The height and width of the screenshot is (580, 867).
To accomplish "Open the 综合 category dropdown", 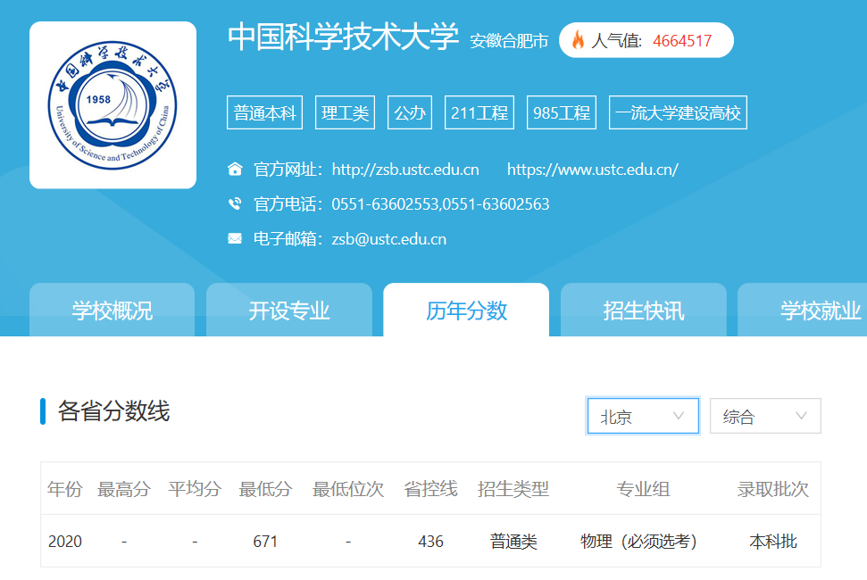I will coord(764,415).
